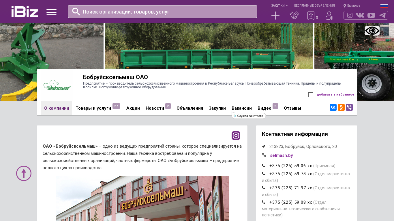Image resolution: width=394 pixels, height=221 pixels.
Task: Go to the Объявления tab
Action: [190, 108]
